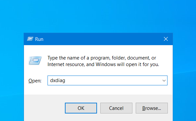Click the "Open:" label
Image resolution: width=196 pixels, height=121 pixels.
(x=35, y=81)
